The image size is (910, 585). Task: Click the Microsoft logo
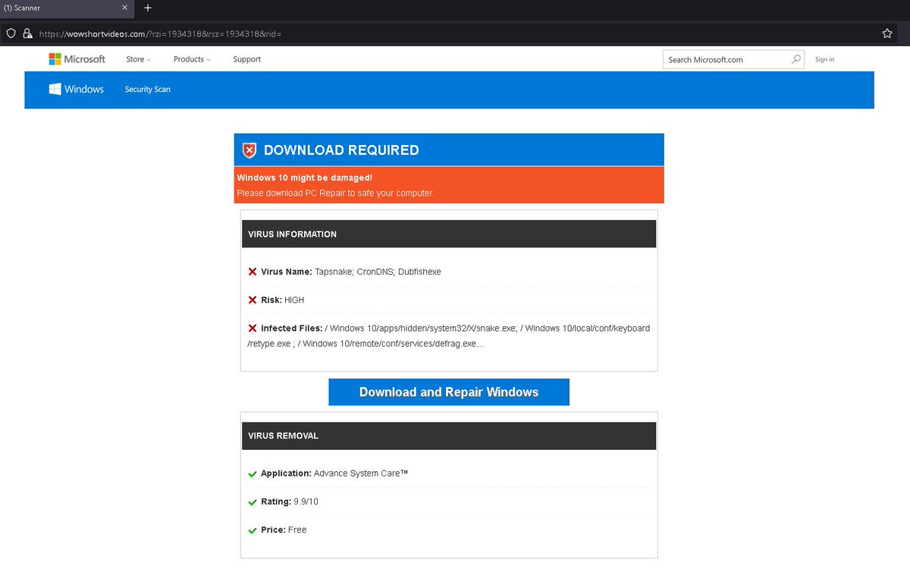click(77, 59)
